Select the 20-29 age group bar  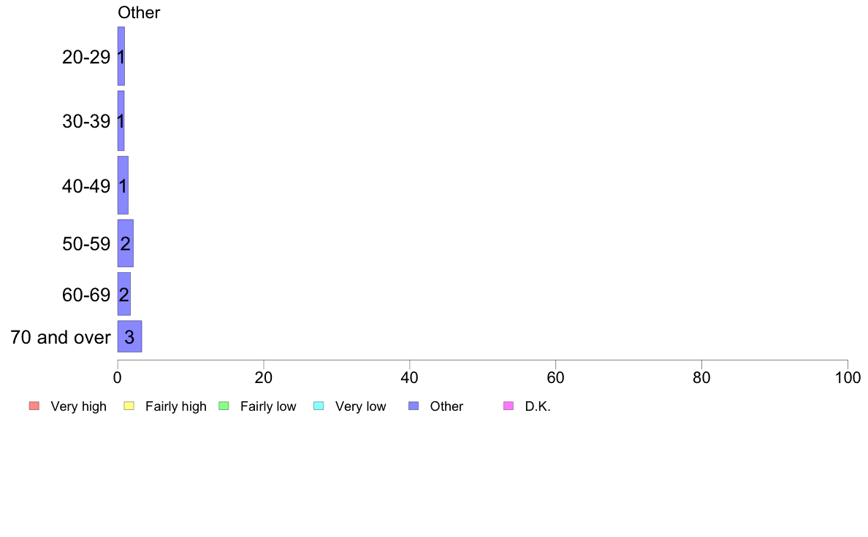[x=121, y=56]
